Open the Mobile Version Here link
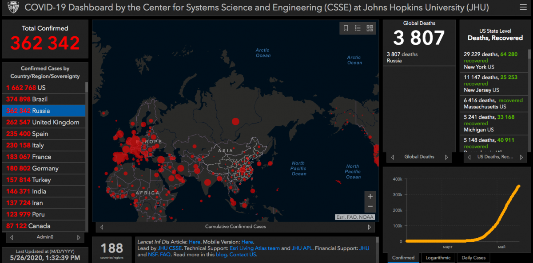This screenshot has width=533, height=263. [247, 242]
